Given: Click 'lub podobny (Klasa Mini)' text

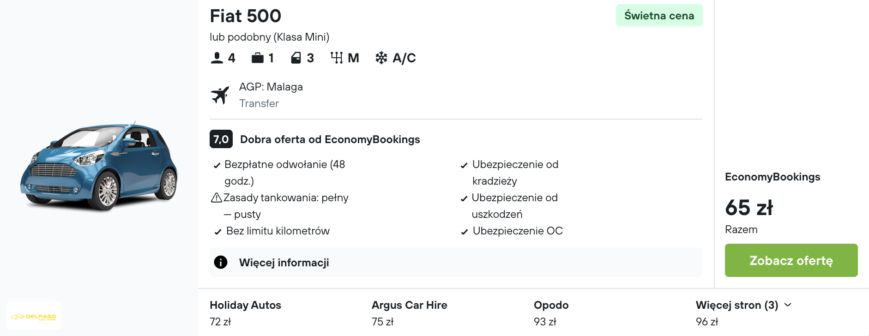Looking at the screenshot, I should pyautogui.click(x=269, y=37).
